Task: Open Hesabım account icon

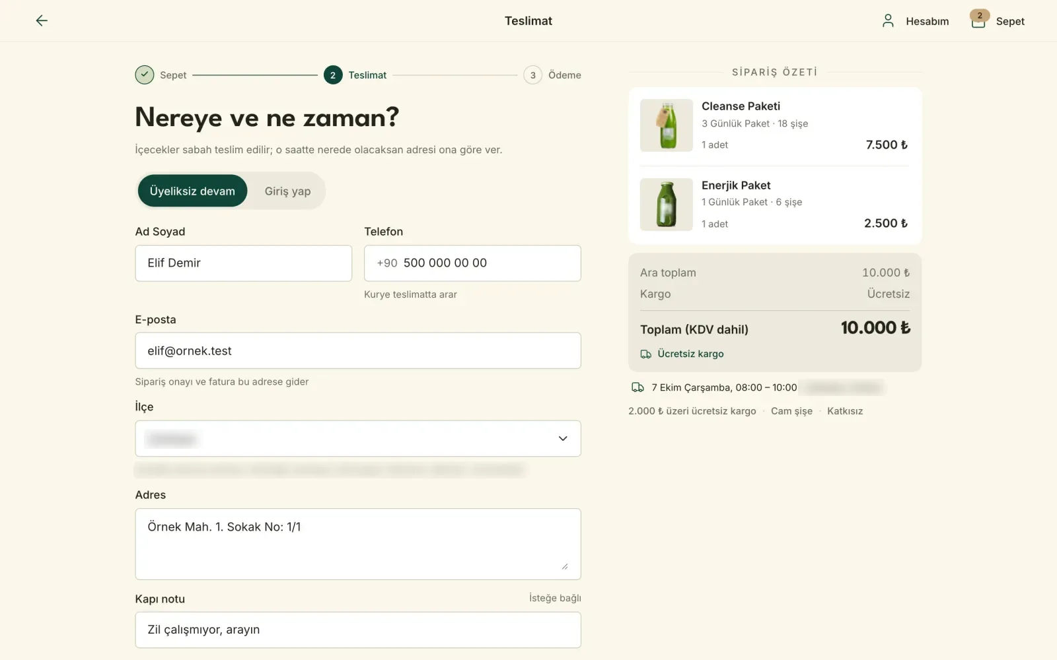Action: pos(888,21)
